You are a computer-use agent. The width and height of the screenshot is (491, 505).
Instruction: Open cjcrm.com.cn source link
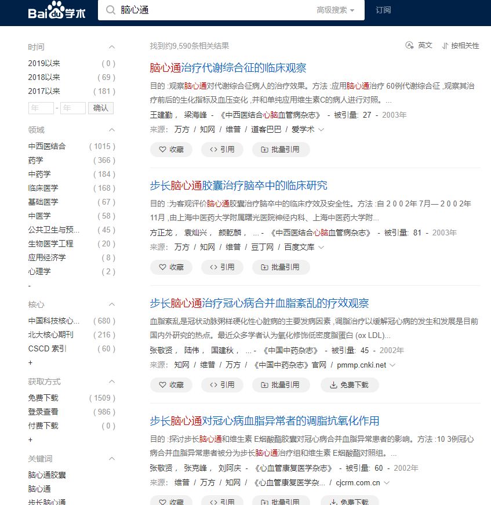358,483
